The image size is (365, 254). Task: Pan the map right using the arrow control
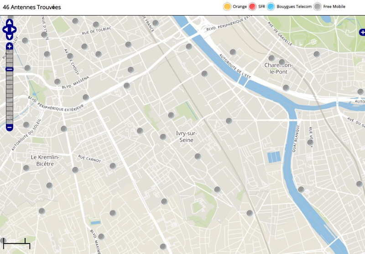(x=14, y=29)
